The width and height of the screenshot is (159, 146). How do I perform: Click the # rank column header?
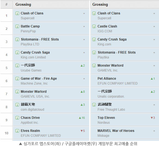(x=7, y=4)
